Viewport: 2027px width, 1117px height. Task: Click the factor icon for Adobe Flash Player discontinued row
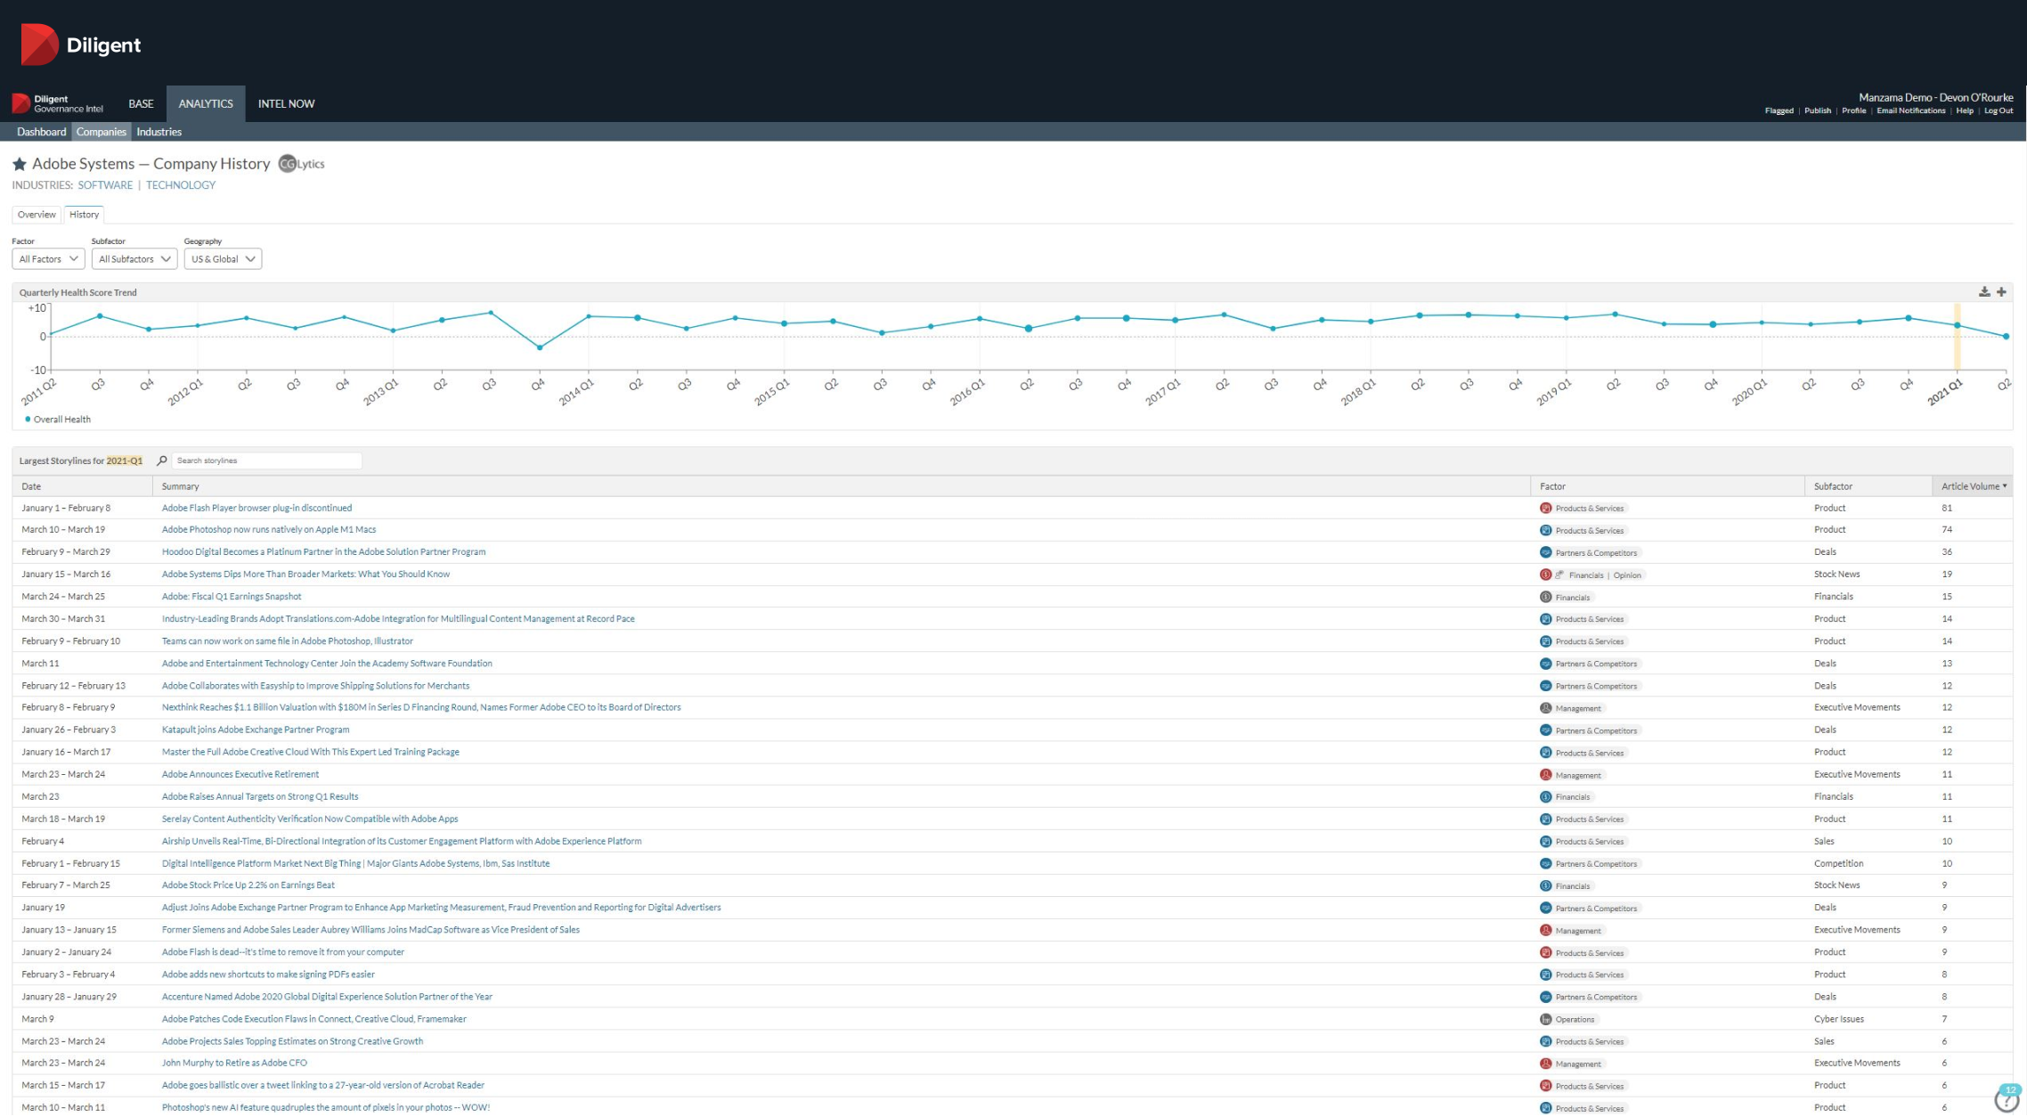point(1546,508)
